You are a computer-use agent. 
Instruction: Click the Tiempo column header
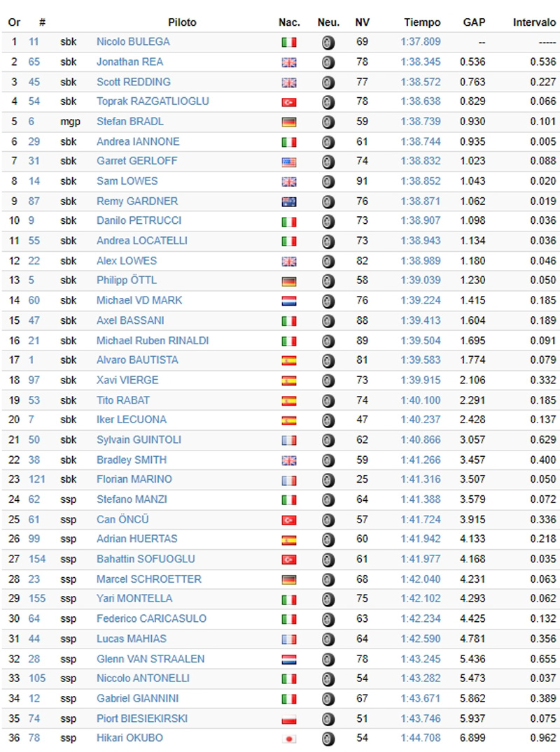(422, 22)
